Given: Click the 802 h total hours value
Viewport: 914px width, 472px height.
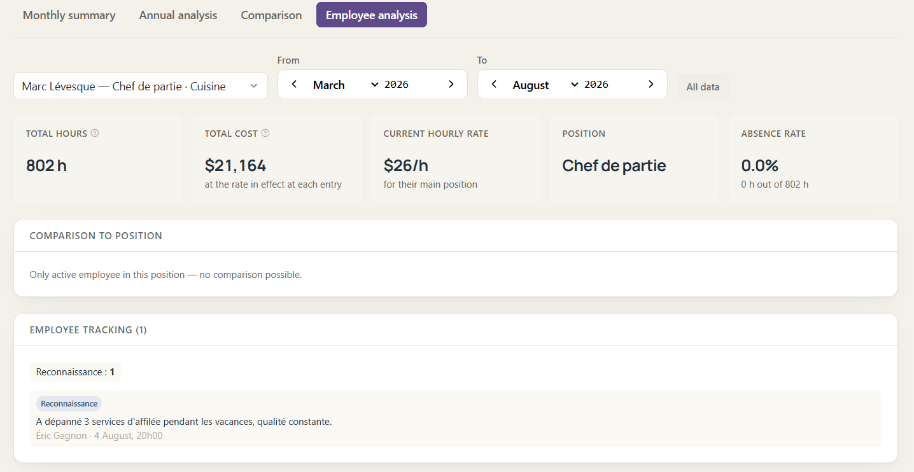Looking at the screenshot, I should coord(46,166).
